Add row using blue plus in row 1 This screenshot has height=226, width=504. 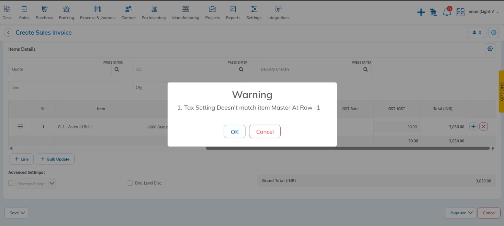coord(473,127)
